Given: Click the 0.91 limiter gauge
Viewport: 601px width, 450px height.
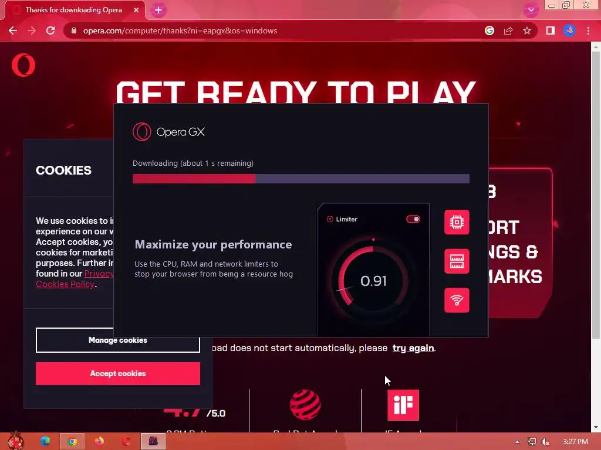Looking at the screenshot, I should coord(373,281).
